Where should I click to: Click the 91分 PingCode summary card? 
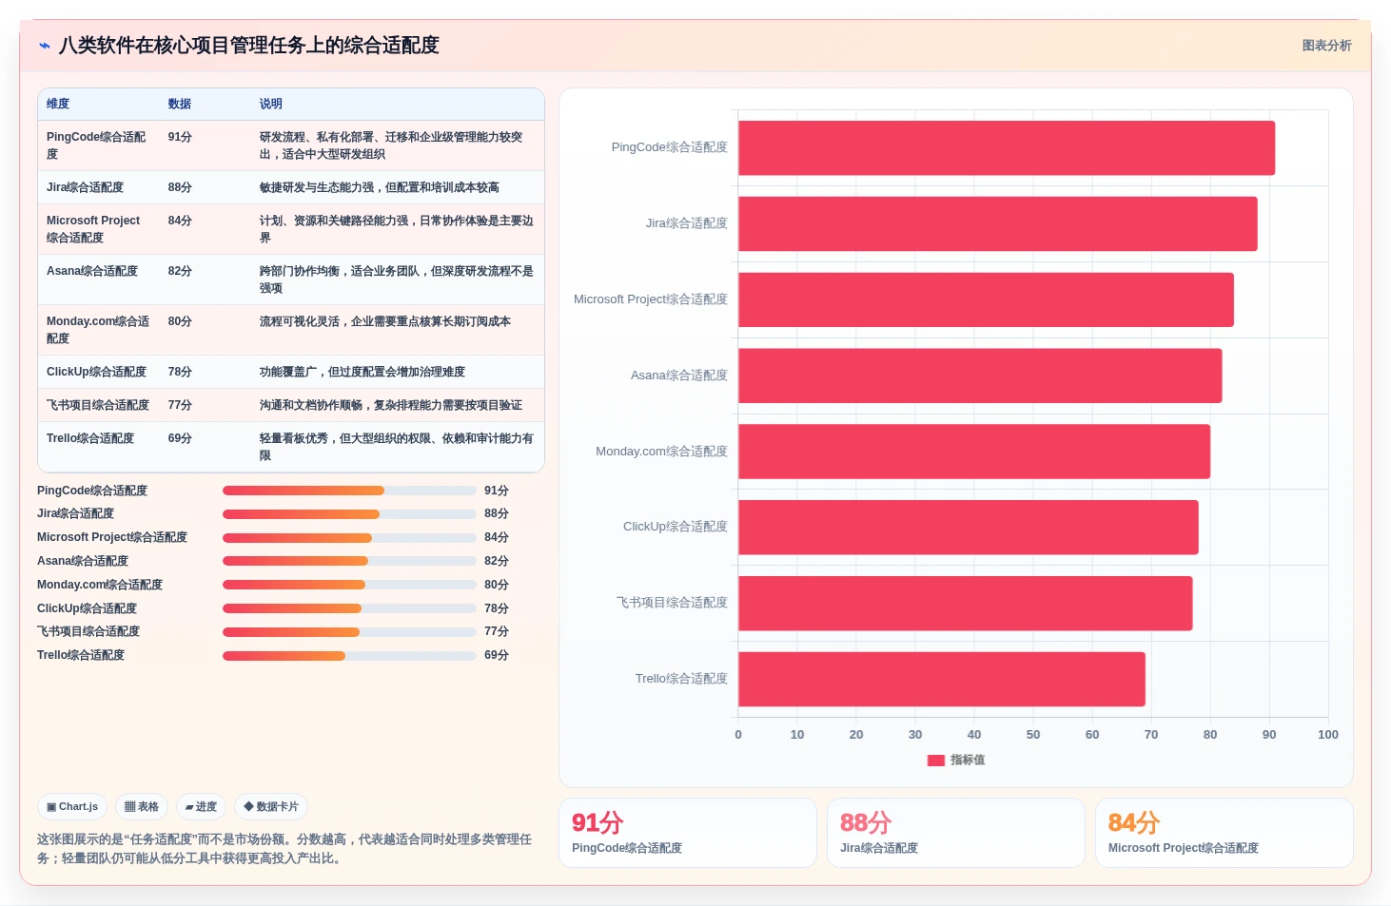point(688,833)
